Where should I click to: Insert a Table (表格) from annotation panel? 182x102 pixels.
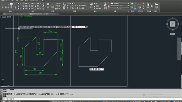tap(57, 8)
